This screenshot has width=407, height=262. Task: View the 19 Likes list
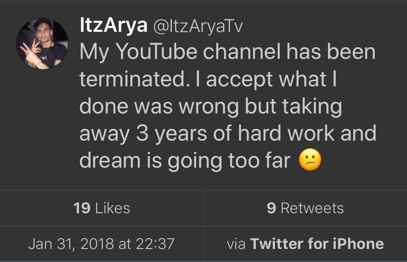(102, 208)
